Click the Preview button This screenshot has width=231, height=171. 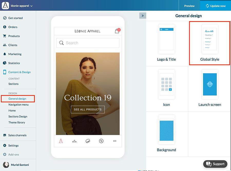point(189,6)
